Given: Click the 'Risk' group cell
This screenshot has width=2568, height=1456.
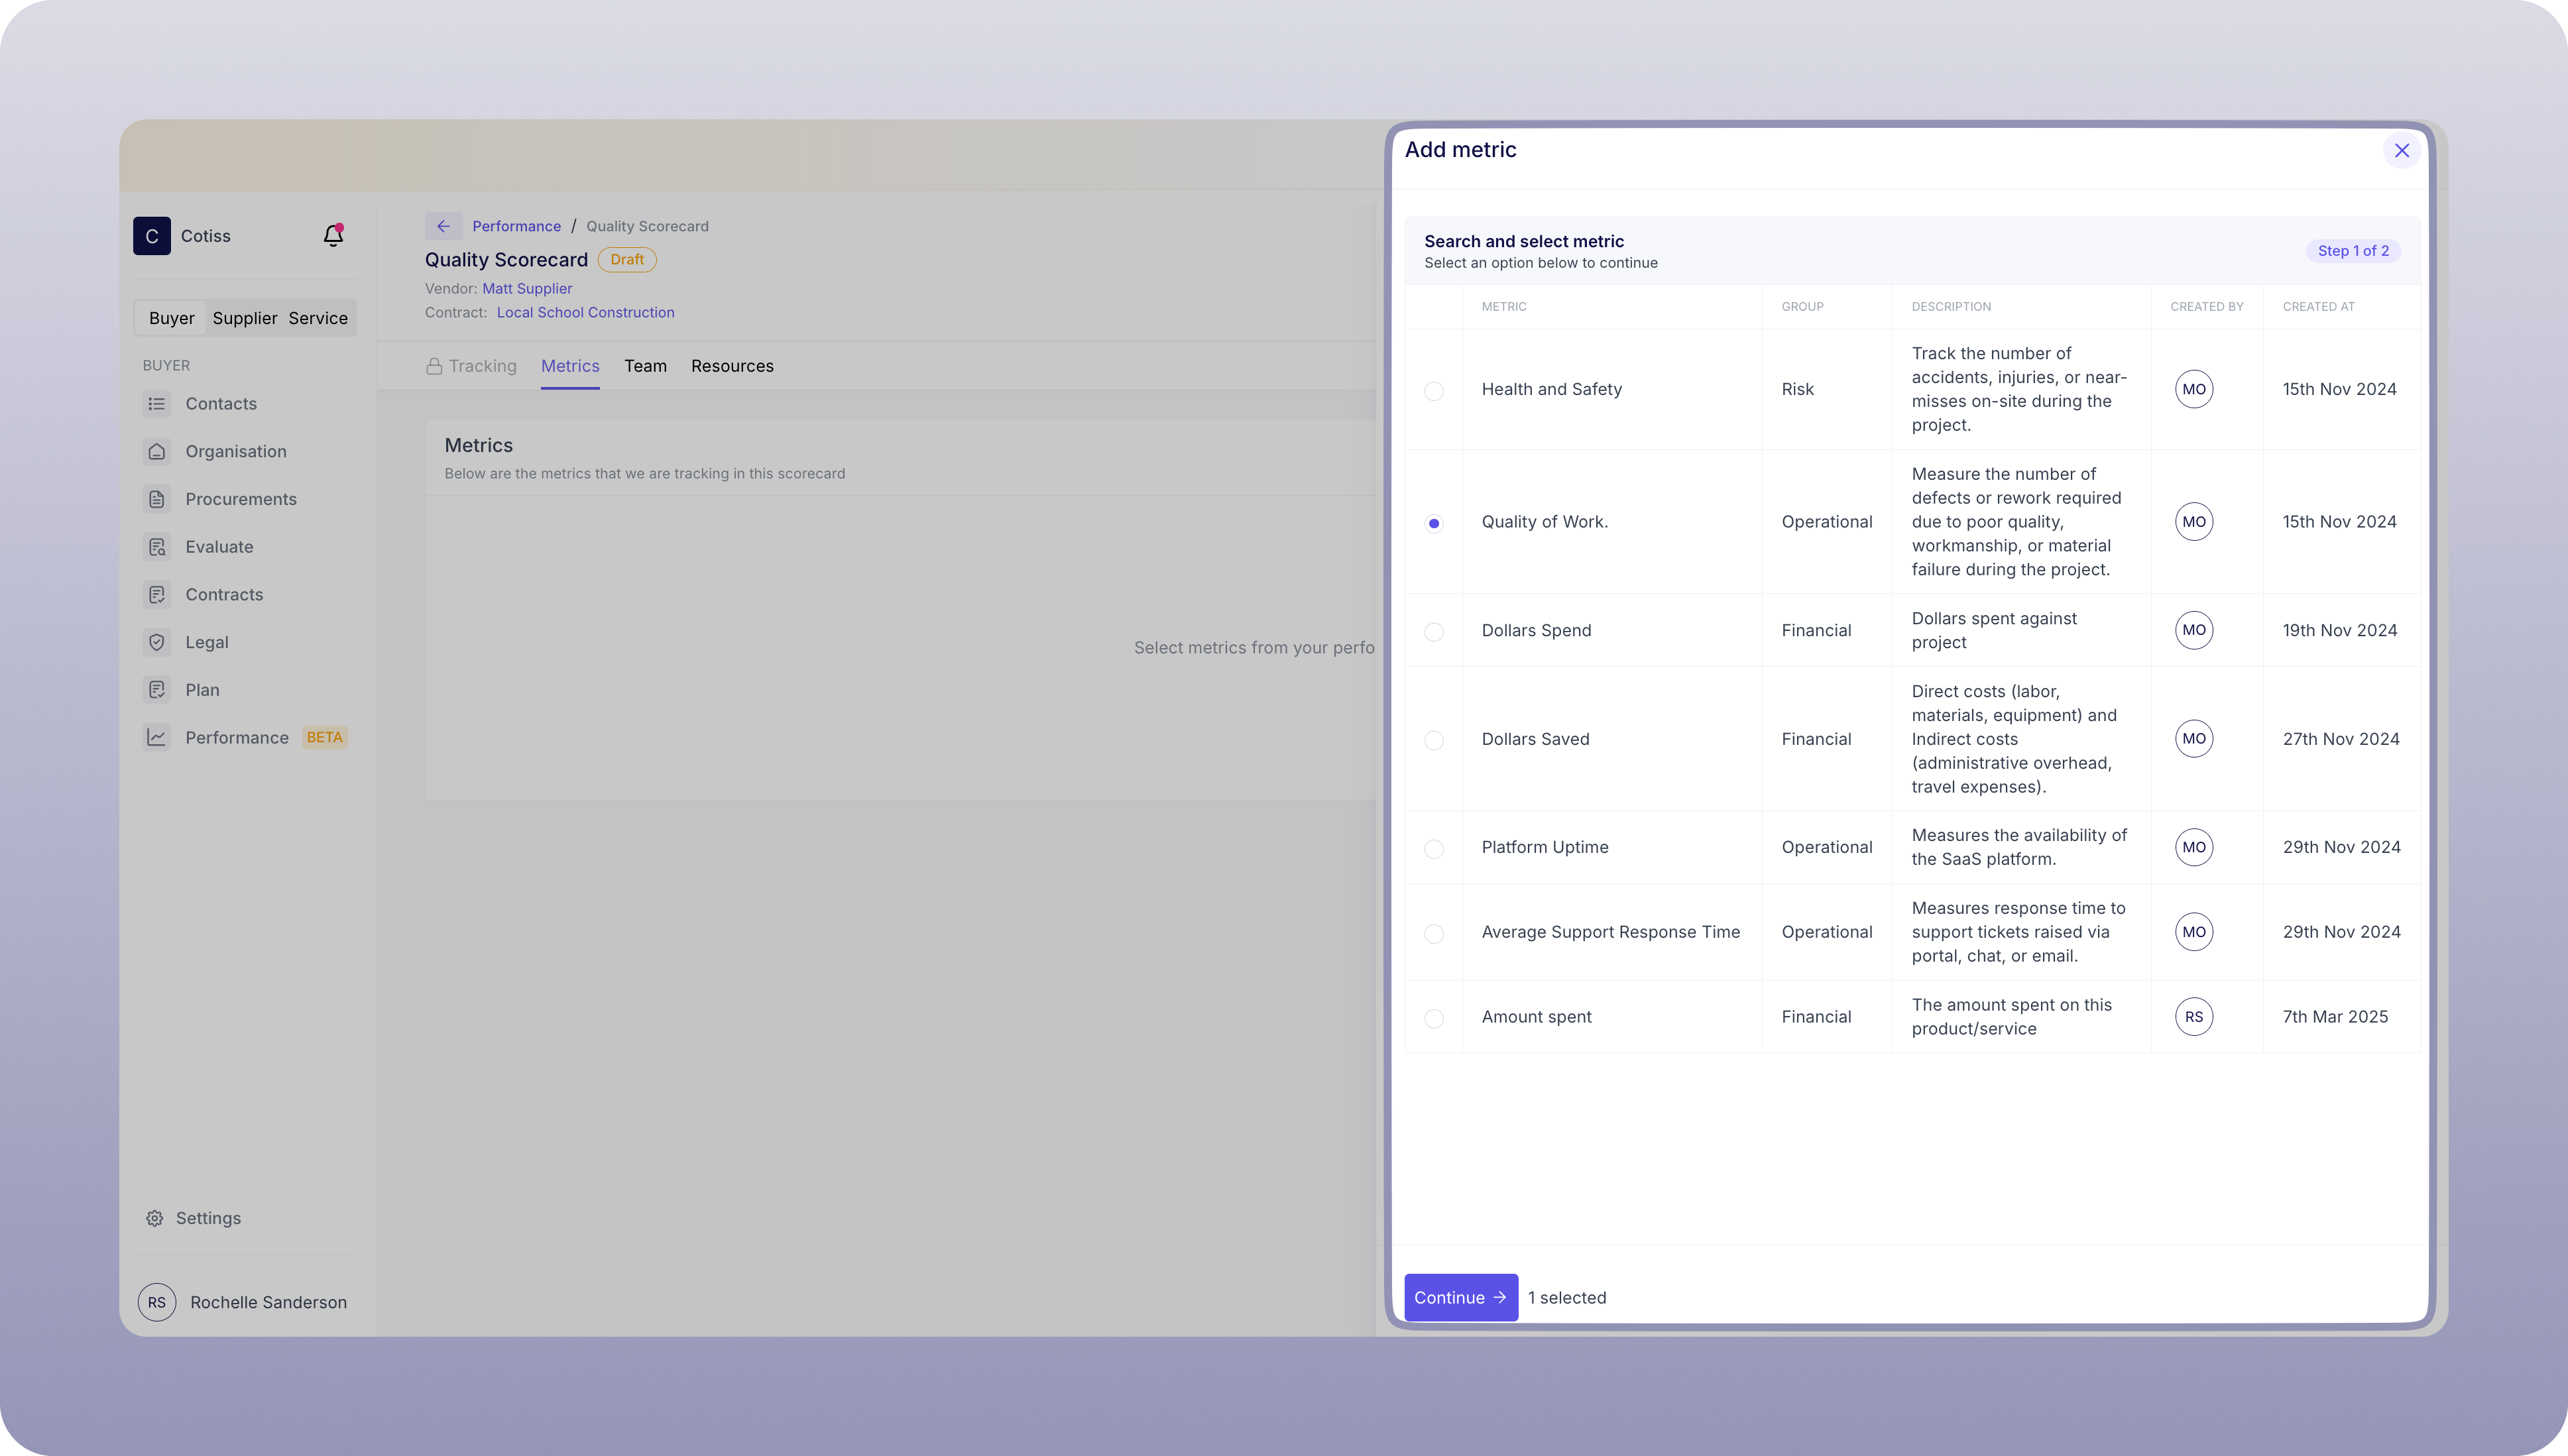Looking at the screenshot, I should [1797, 389].
